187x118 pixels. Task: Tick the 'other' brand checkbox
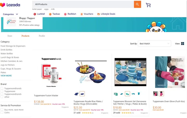pos(2,97)
